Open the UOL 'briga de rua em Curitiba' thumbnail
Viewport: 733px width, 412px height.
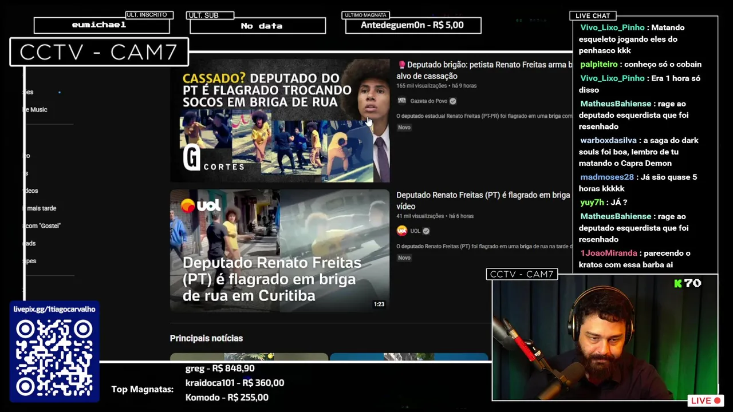(x=279, y=251)
